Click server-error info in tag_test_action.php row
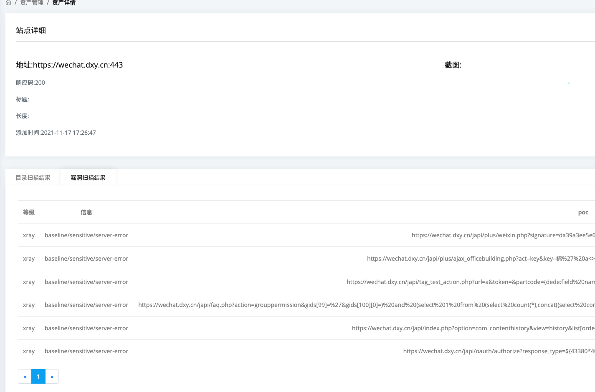The height and width of the screenshot is (392, 595). [86, 282]
